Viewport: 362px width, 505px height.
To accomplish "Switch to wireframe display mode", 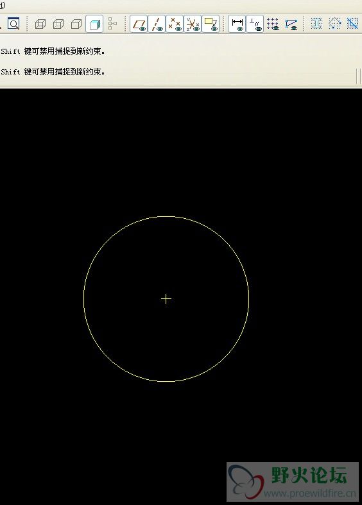I will point(40,24).
